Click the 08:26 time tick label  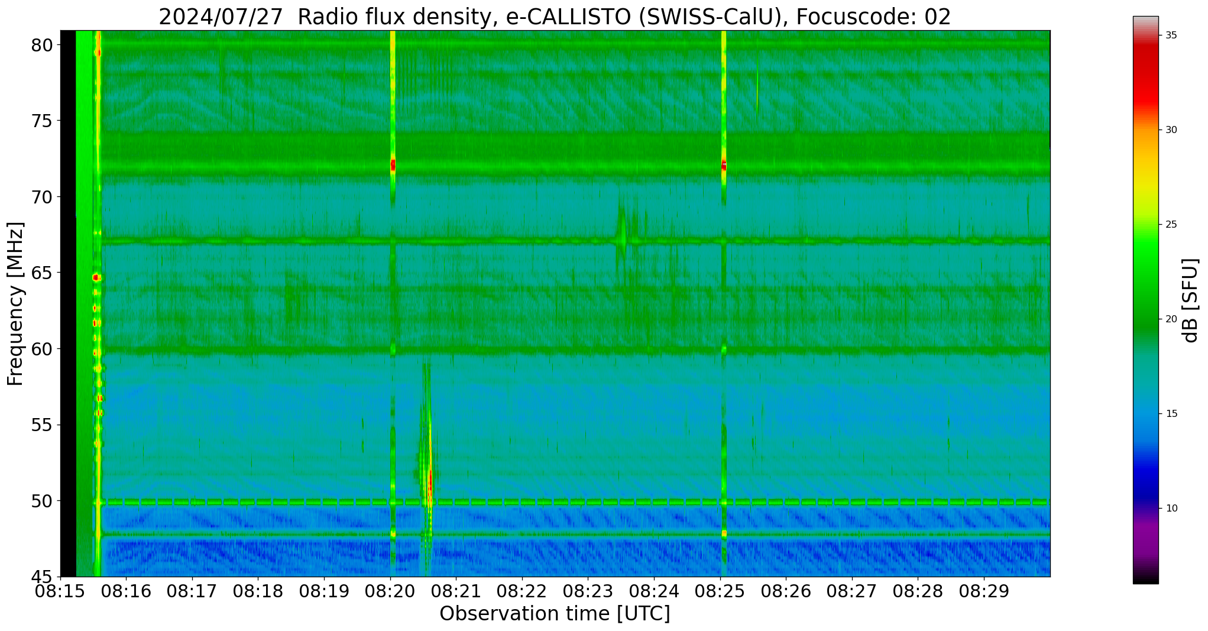[786, 591]
